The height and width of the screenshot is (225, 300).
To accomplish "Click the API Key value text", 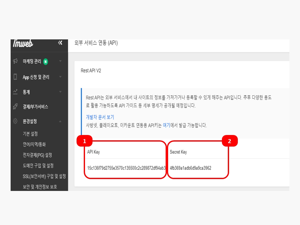I will click(126, 168).
